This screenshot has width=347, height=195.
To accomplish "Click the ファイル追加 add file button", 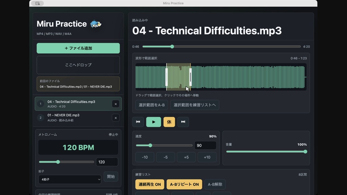I will point(78,48).
